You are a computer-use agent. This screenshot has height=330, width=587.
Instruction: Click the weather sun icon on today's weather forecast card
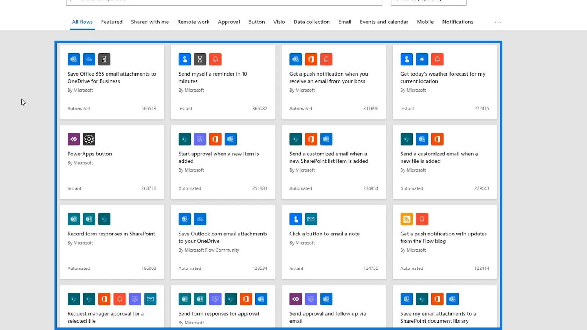click(x=422, y=59)
